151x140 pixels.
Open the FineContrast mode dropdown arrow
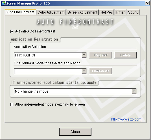(x=84, y=71)
